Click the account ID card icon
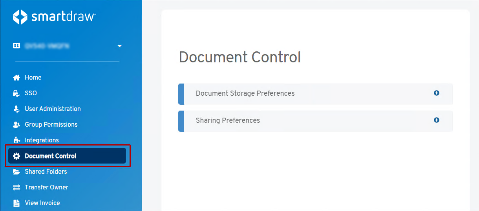Viewport: 479px width, 211px height. click(16, 46)
